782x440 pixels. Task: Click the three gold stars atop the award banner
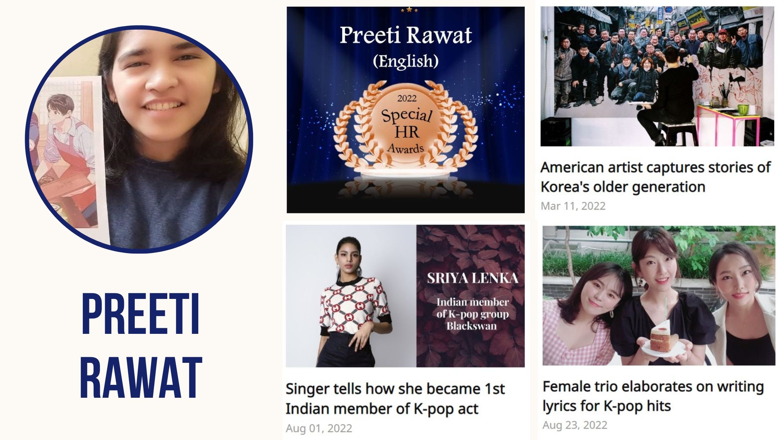tap(409, 10)
